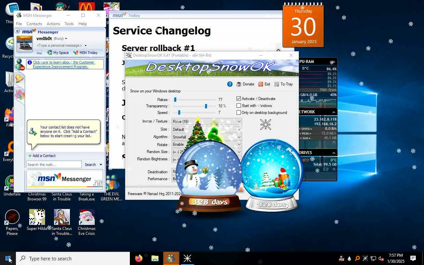Collapse the Messenger header chevron
424x265 pixels.
click(x=17, y=31)
